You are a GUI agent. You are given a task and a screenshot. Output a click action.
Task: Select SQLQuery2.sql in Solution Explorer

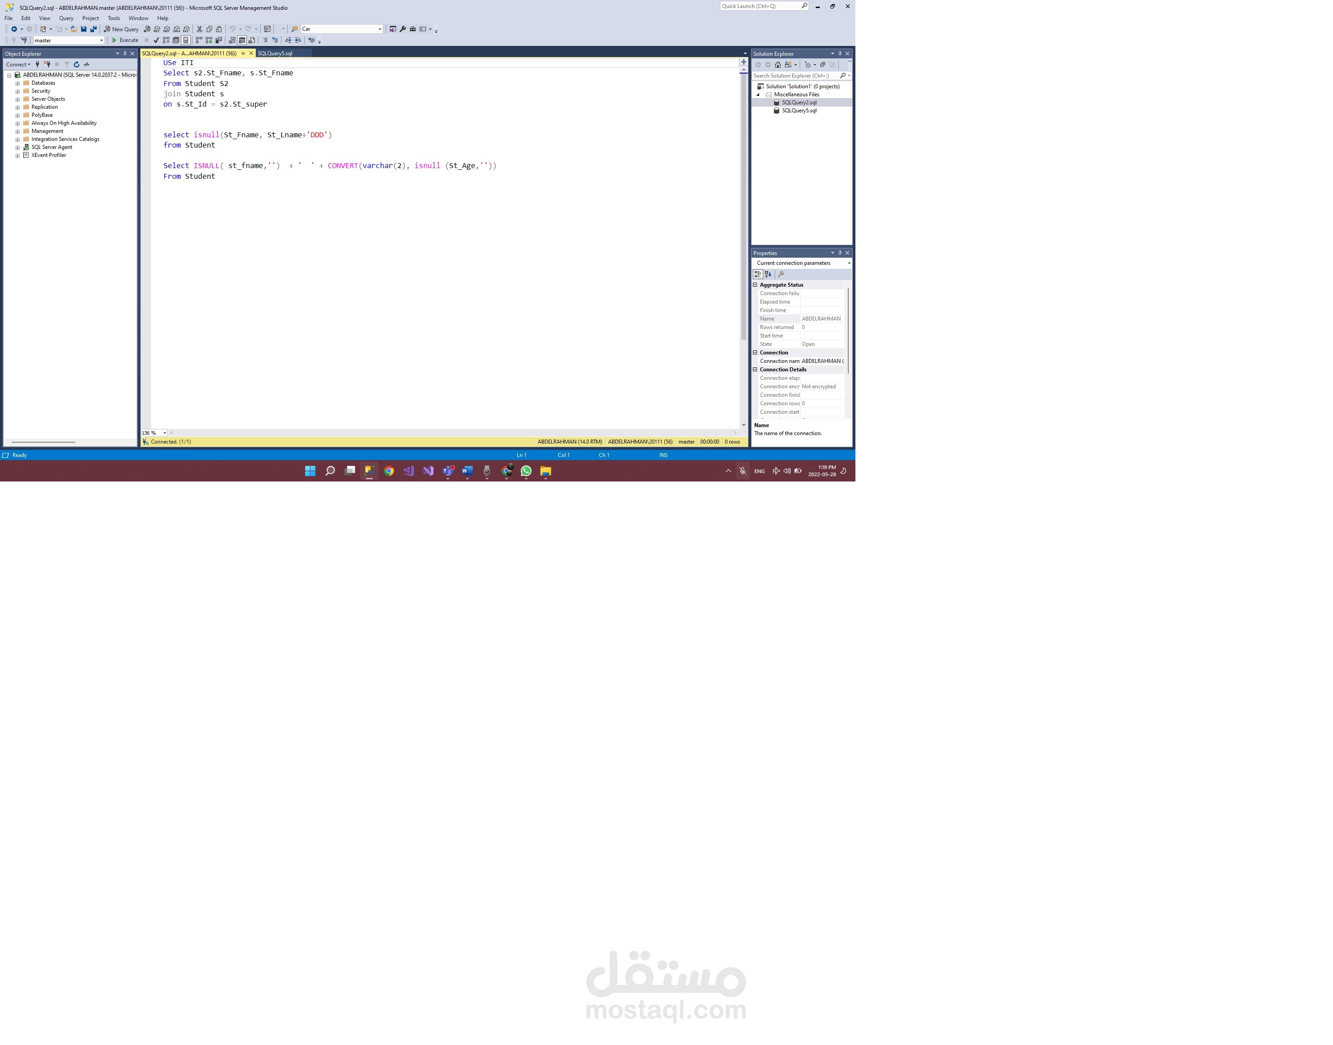click(799, 103)
